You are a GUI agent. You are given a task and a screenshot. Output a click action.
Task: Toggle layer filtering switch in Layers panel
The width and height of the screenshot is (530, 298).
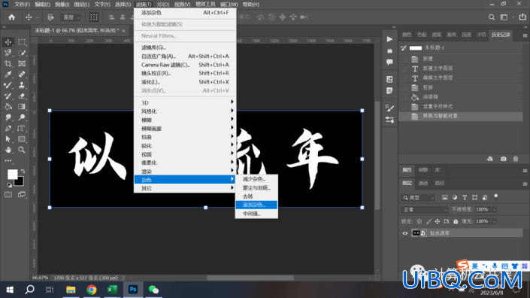tap(496, 197)
